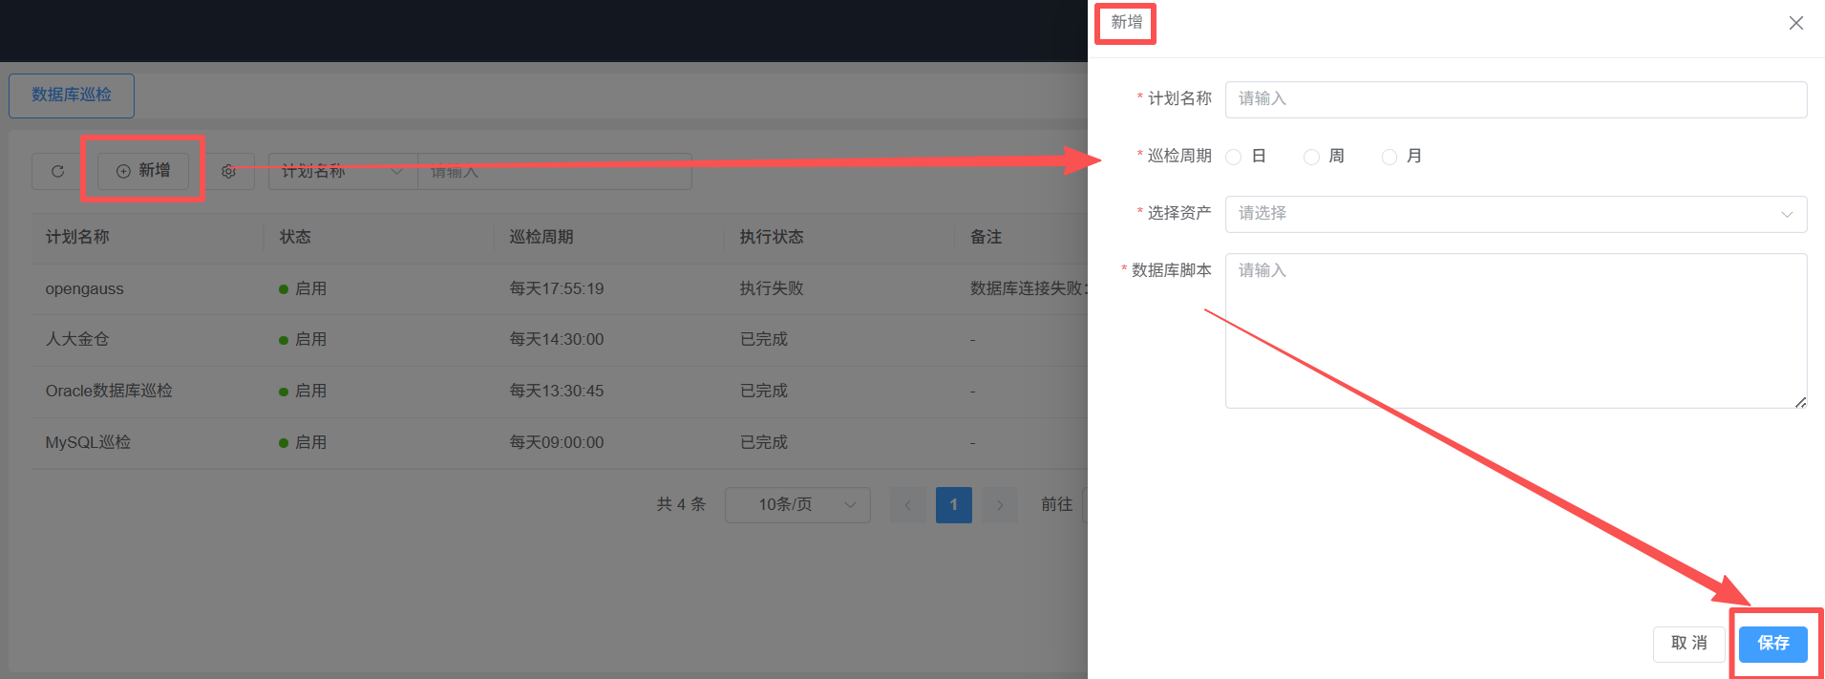Click the 新增 drawer title
This screenshot has width=1825, height=679.
1127,22
